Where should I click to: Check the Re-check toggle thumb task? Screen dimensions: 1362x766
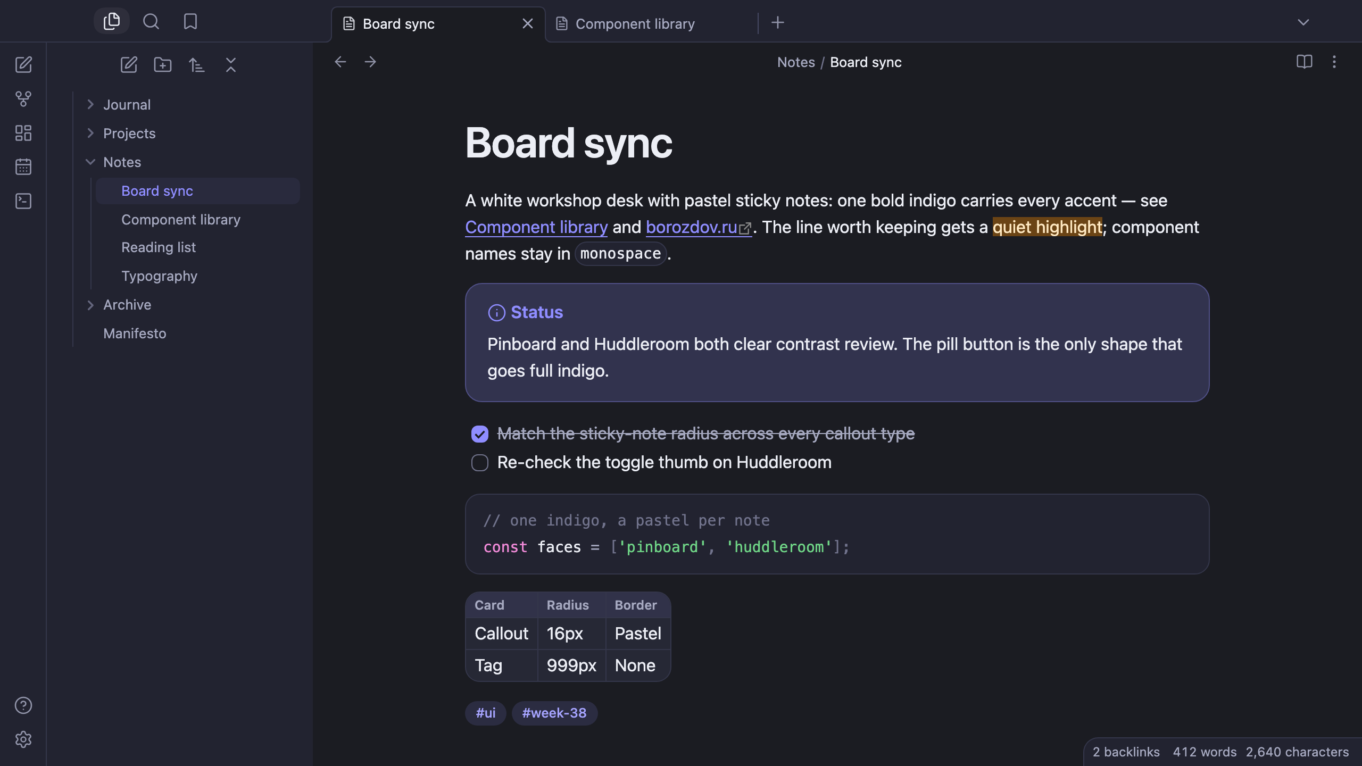[x=480, y=463]
